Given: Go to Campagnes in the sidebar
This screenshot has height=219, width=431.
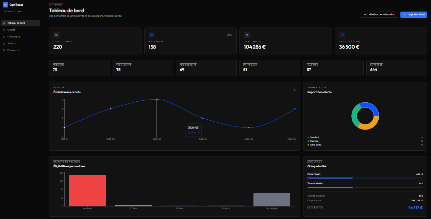Looking at the screenshot, I should (x=20, y=37).
